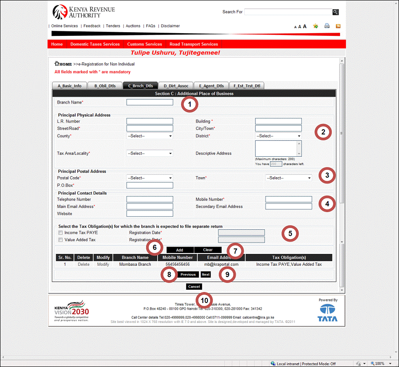Click inside the Branch Name field

click(x=149, y=102)
